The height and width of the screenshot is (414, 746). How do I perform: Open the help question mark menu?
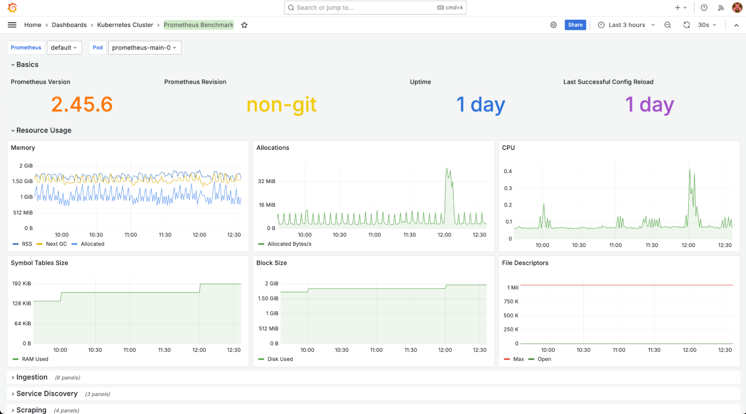[x=704, y=7]
